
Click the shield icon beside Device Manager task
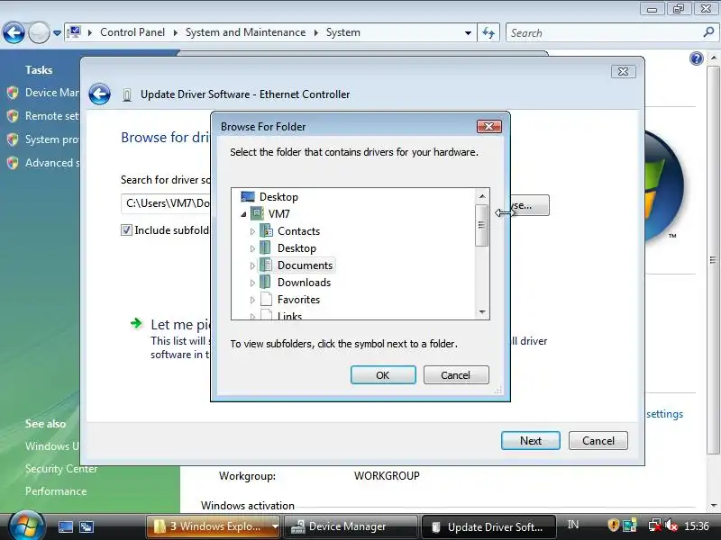click(13, 94)
